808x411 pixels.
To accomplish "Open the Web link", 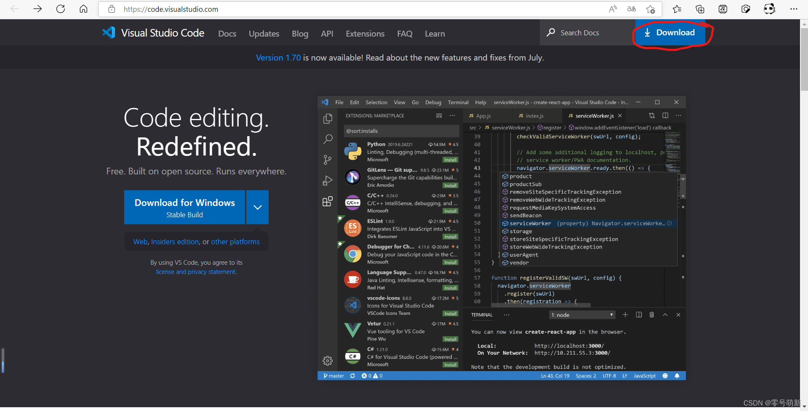I will tap(140, 242).
